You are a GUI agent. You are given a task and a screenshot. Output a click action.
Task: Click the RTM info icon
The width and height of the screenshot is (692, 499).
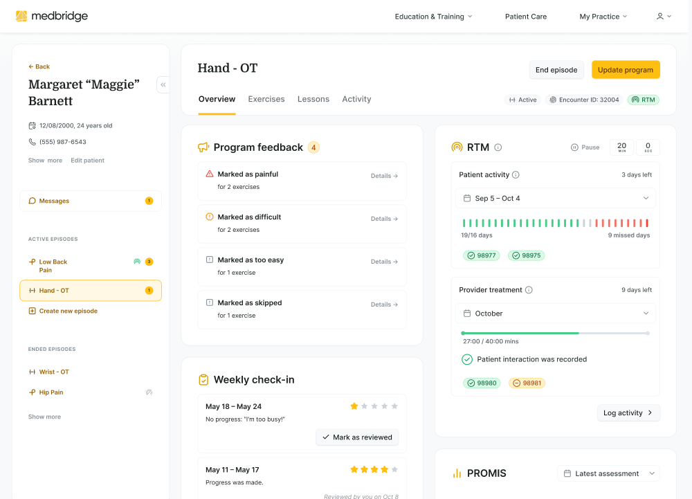click(x=498, y=147)
